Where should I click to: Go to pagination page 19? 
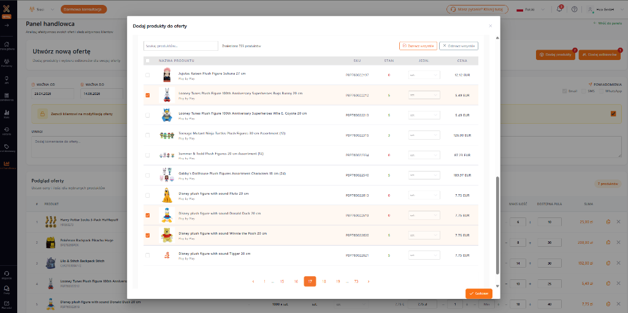click(338, 281)
